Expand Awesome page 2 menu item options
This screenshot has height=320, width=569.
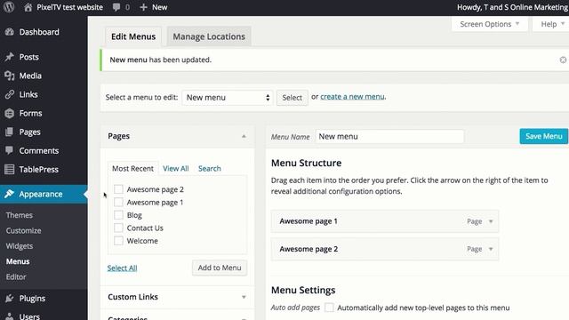pos(491,249)
